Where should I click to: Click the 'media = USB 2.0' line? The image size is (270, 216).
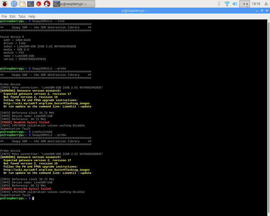point(16,49)
